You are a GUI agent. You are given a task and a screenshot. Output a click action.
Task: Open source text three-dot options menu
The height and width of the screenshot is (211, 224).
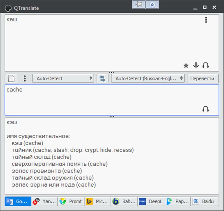(x=206, y=20)
